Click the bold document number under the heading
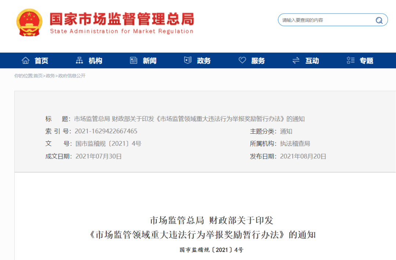The height and width of the screenshot is (260, 396). (x=212, y=250)
